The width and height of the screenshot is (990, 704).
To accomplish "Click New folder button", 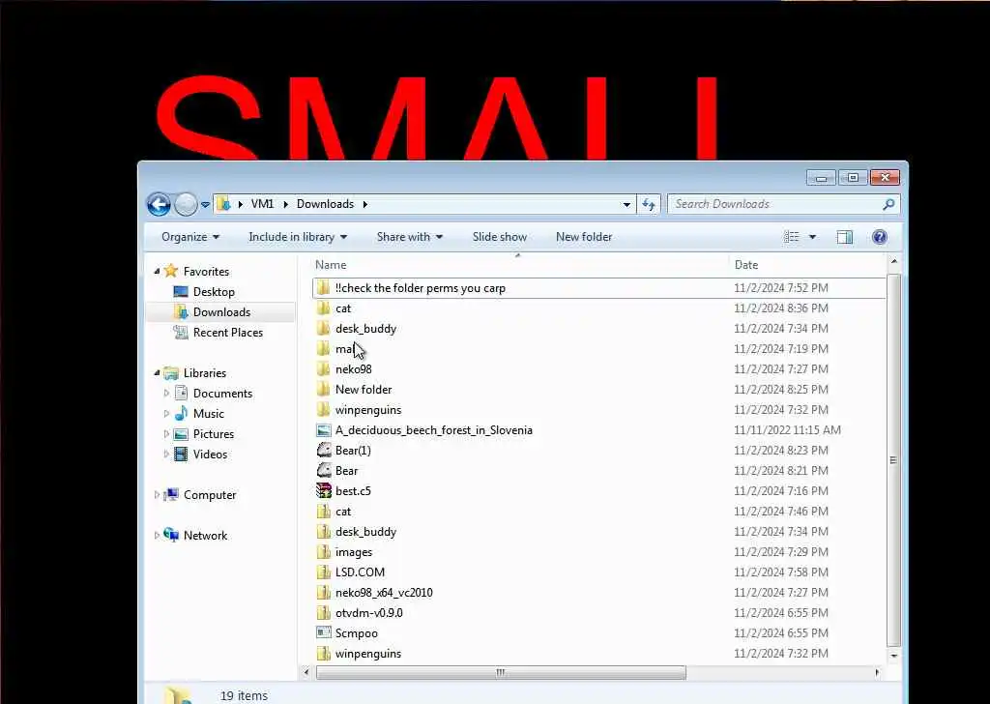I will pos(584,237).
